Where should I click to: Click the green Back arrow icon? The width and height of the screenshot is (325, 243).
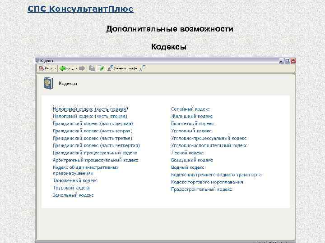tap(62, 68)
